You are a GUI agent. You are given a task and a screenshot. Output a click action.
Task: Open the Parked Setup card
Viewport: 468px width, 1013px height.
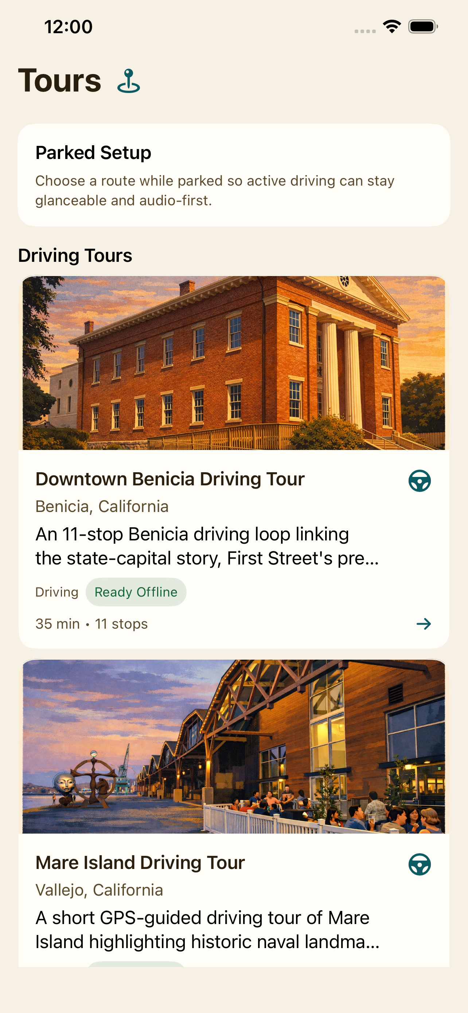coord(234,175)
